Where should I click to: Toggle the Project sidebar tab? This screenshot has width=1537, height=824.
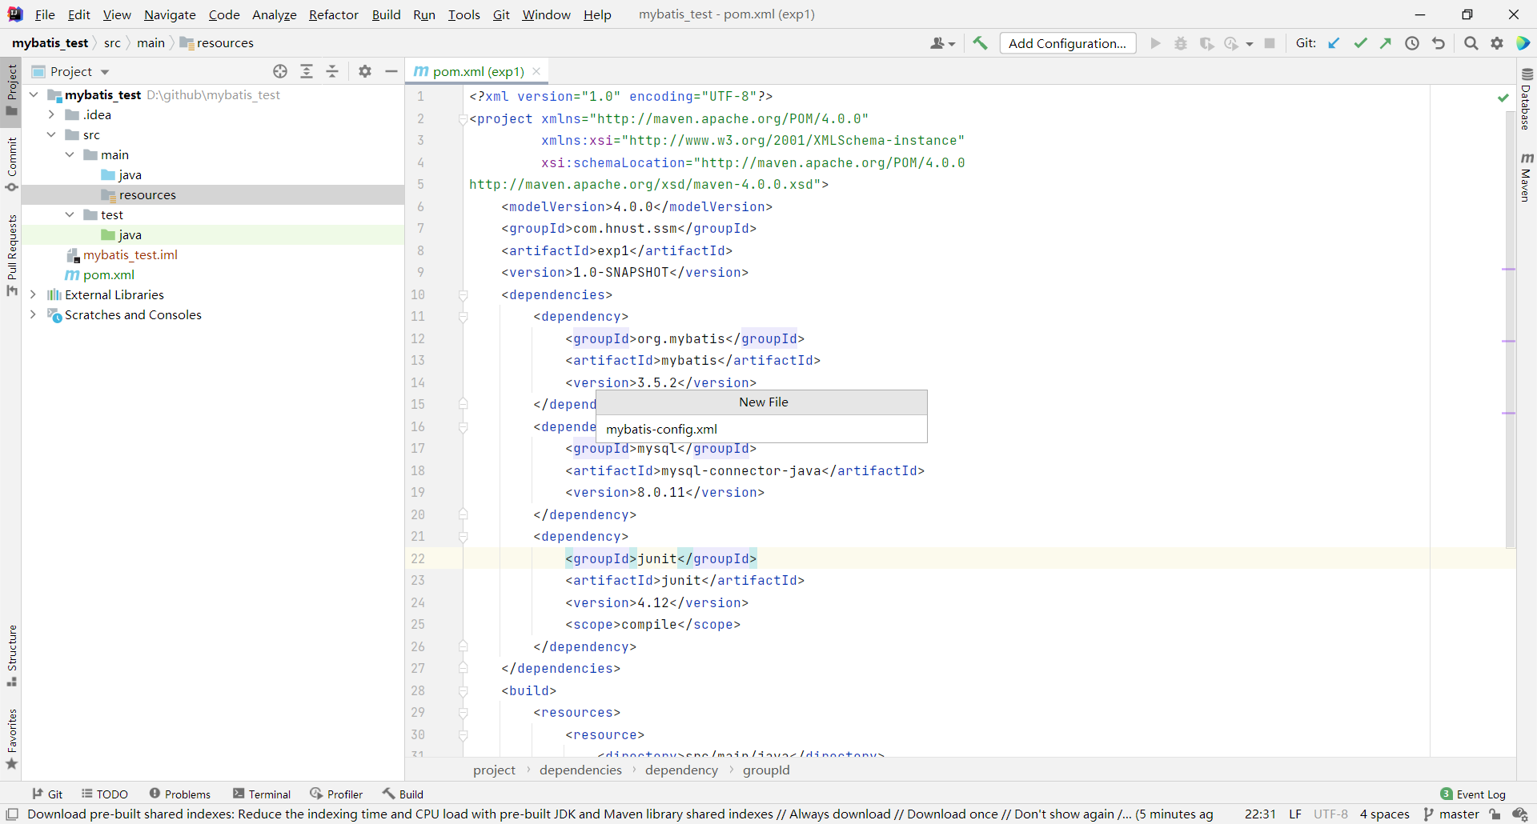tap(11, 90)
